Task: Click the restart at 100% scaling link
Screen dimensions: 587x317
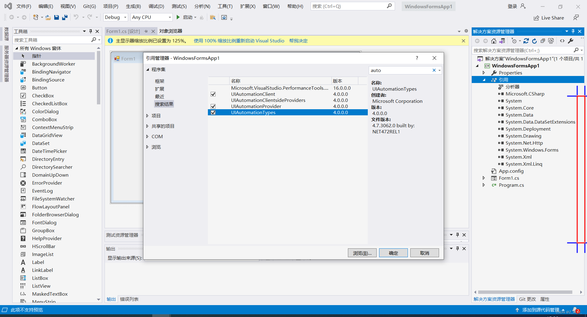Action: click(239, 41)
